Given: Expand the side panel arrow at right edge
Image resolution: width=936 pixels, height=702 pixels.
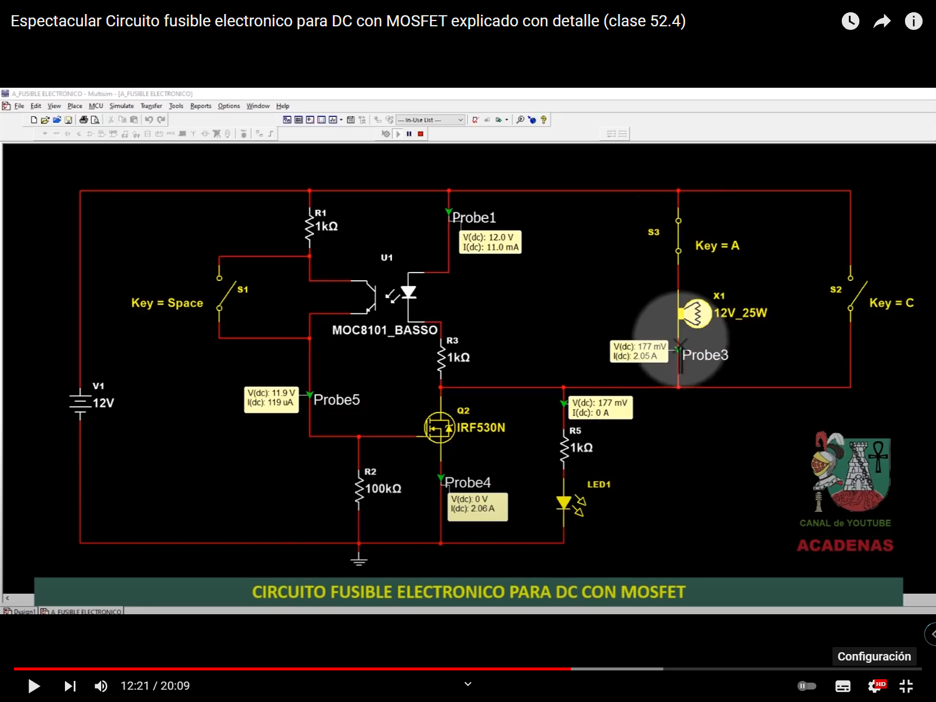Looking at the screenshot, I should coord(931,634).
